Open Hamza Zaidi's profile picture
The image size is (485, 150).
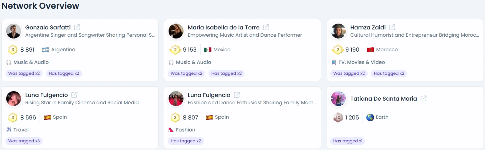coord(339,31)
